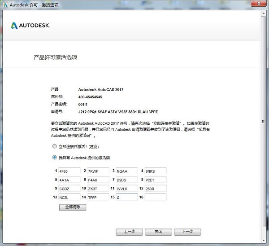
Task: Click the 全部清除 (clear all) button
Action: (x=73, y=207)
